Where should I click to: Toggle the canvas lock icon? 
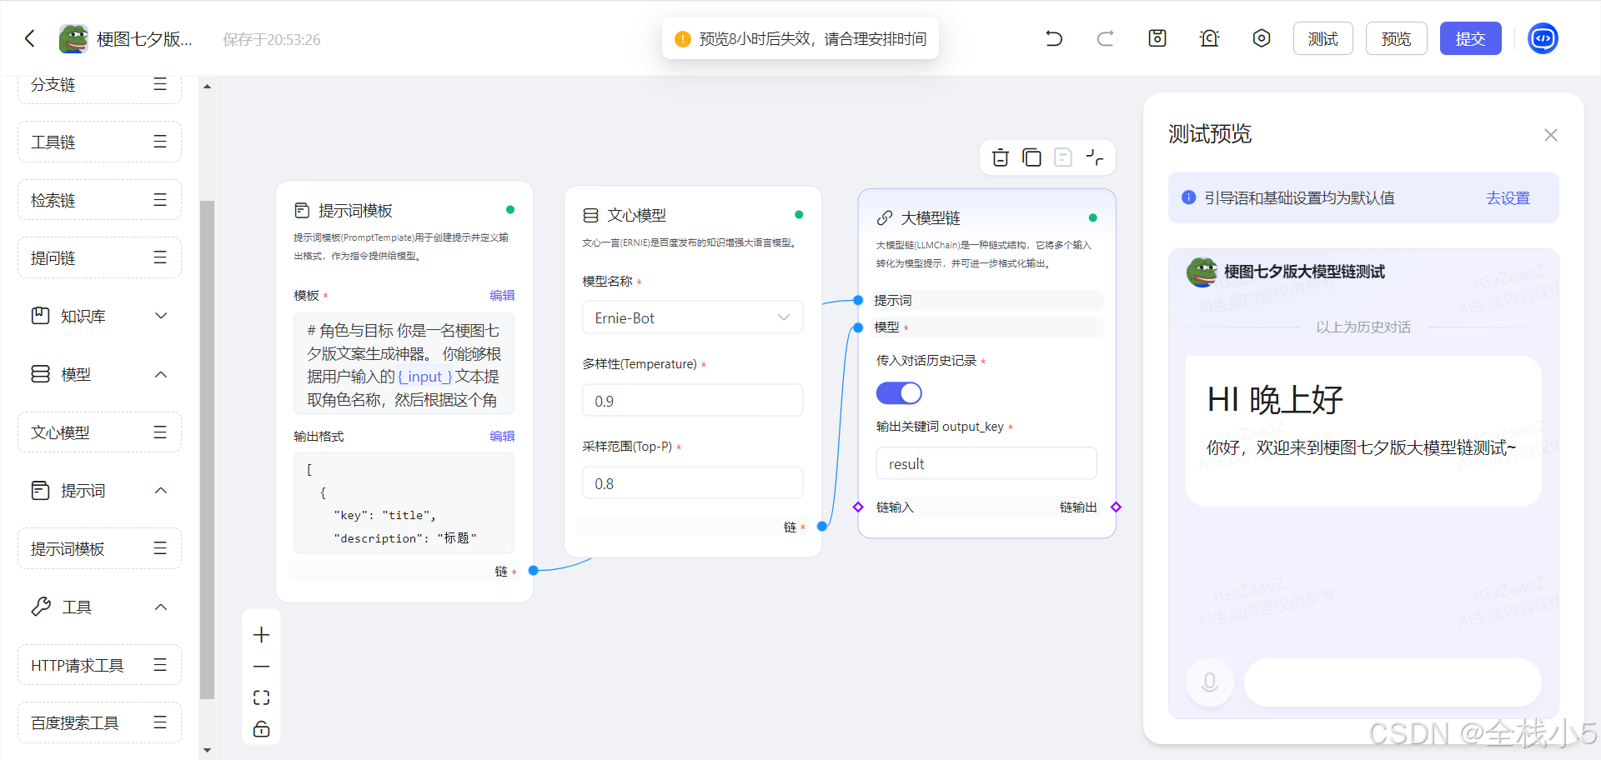[x=261, y=729]
